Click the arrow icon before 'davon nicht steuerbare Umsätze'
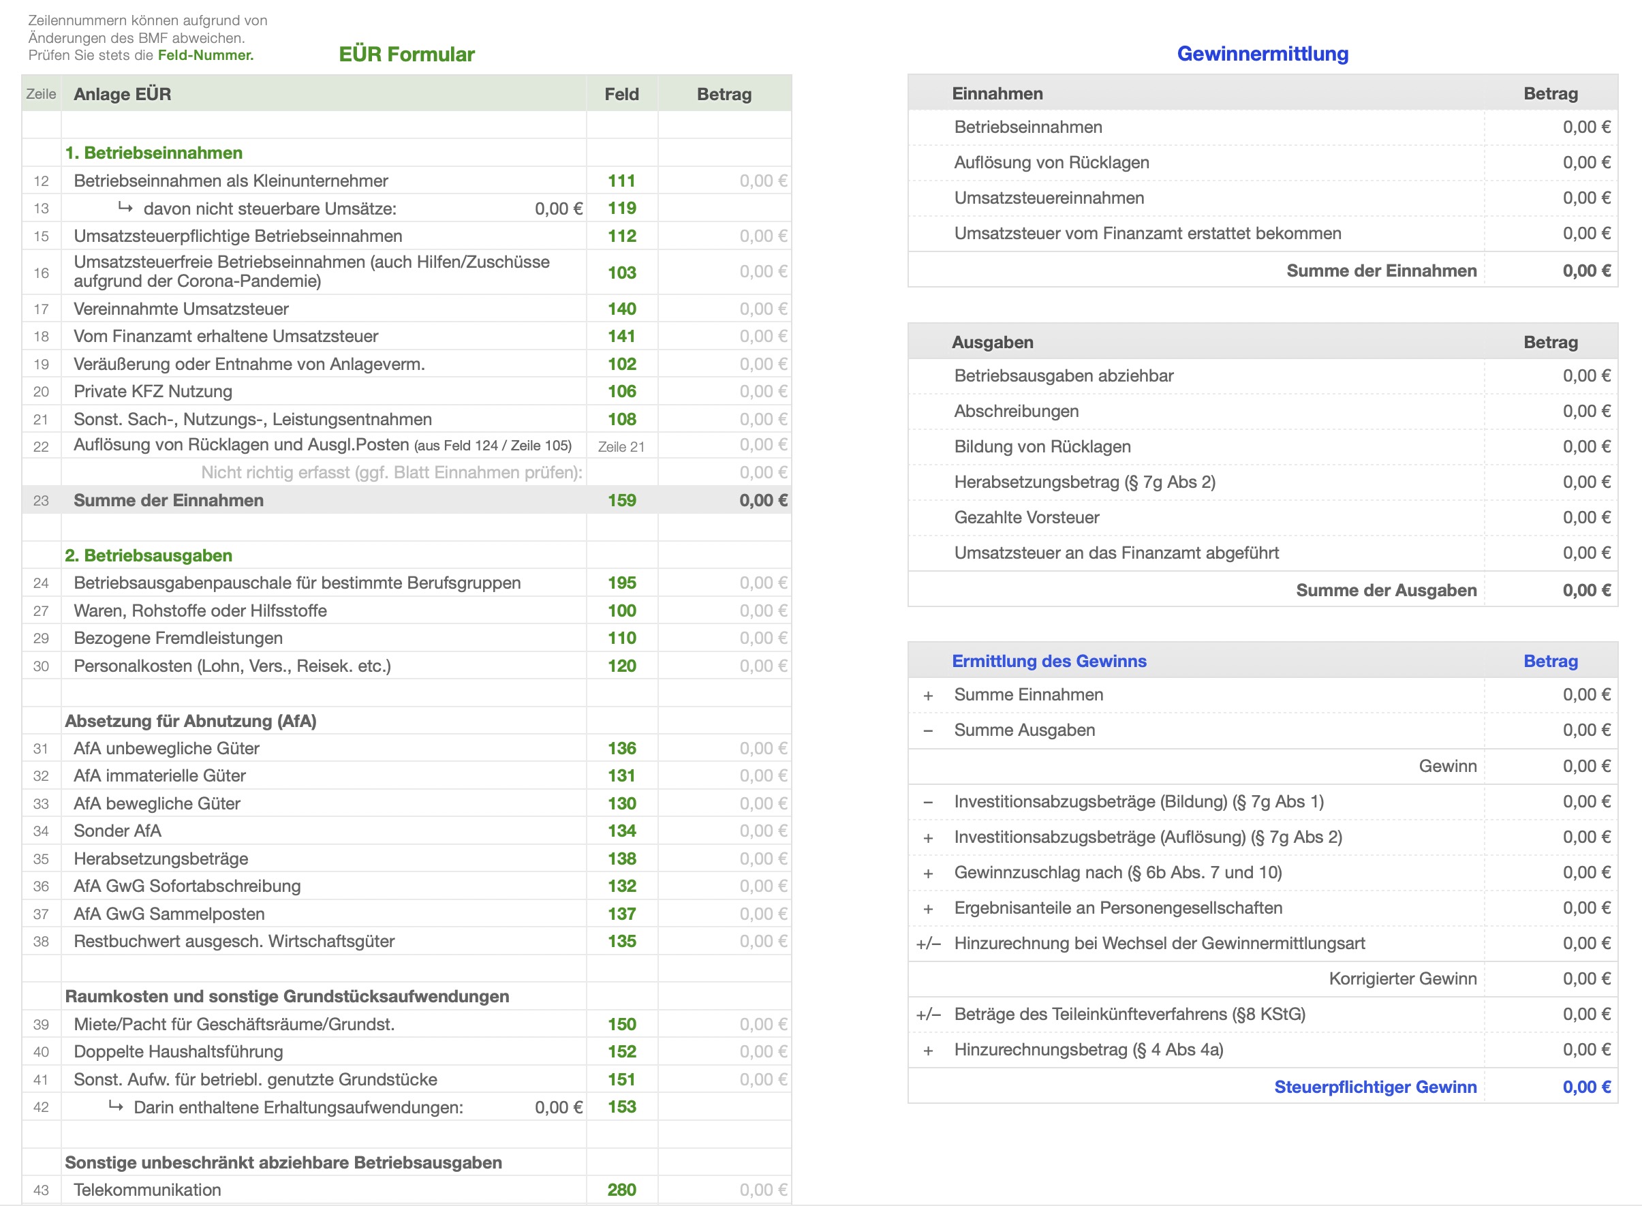 tap(125, 208)
